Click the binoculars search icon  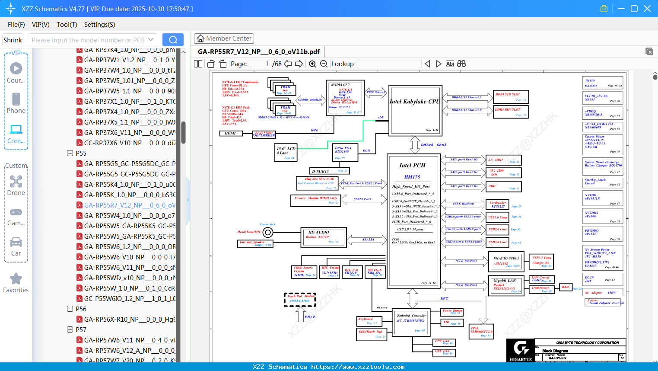pos(461,64)
